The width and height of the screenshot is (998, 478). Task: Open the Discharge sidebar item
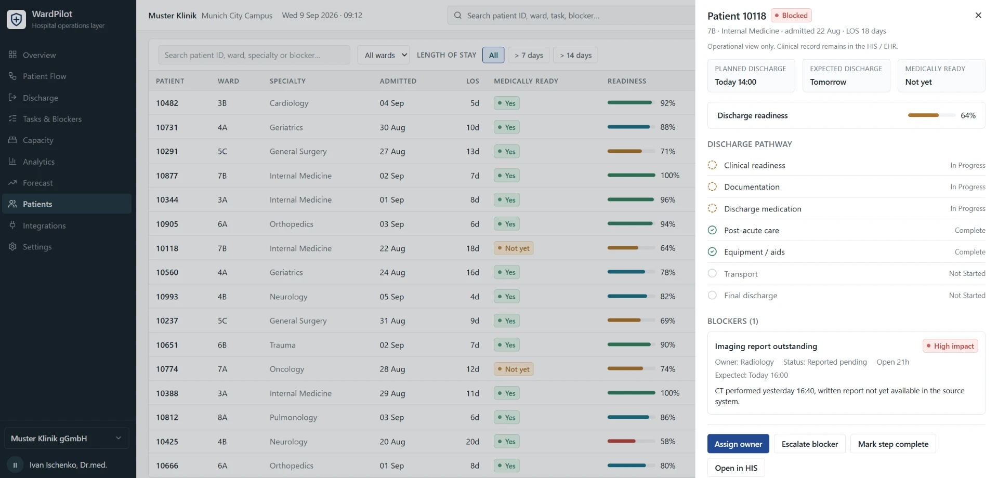(67, 97)
